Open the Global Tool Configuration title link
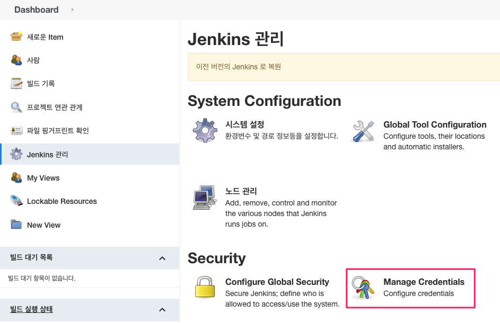The width and height of the screenshot is (500, 323). 435,124
